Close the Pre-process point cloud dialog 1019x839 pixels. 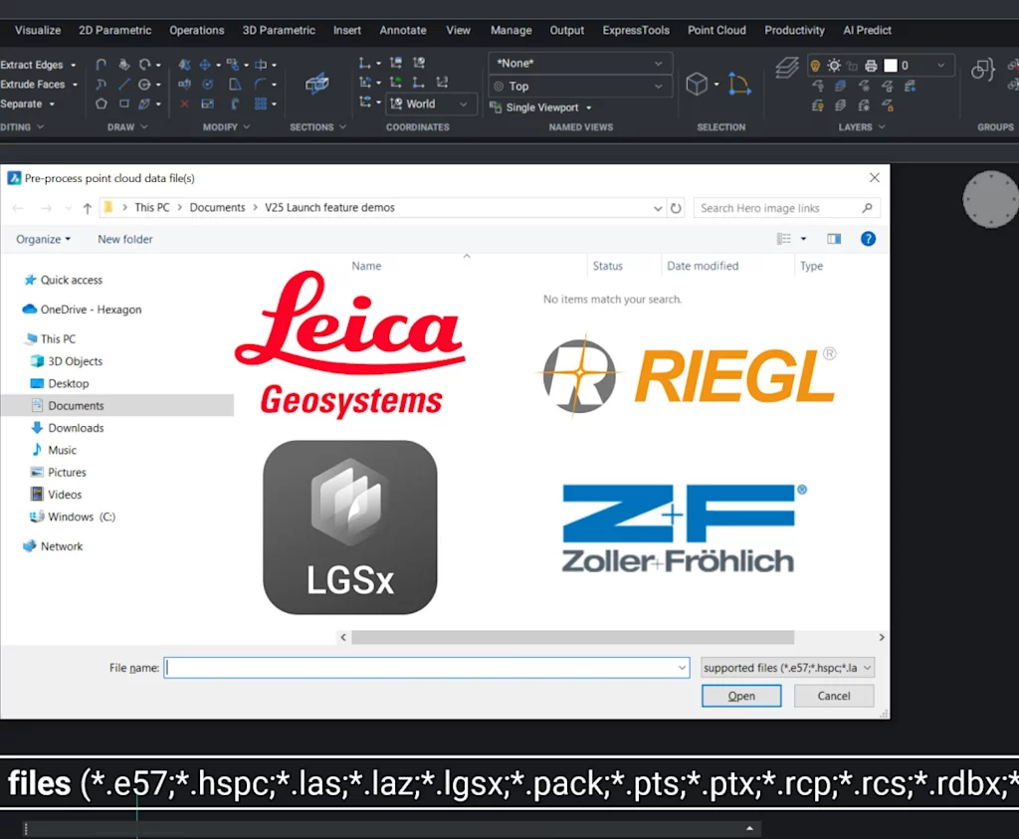874,177
